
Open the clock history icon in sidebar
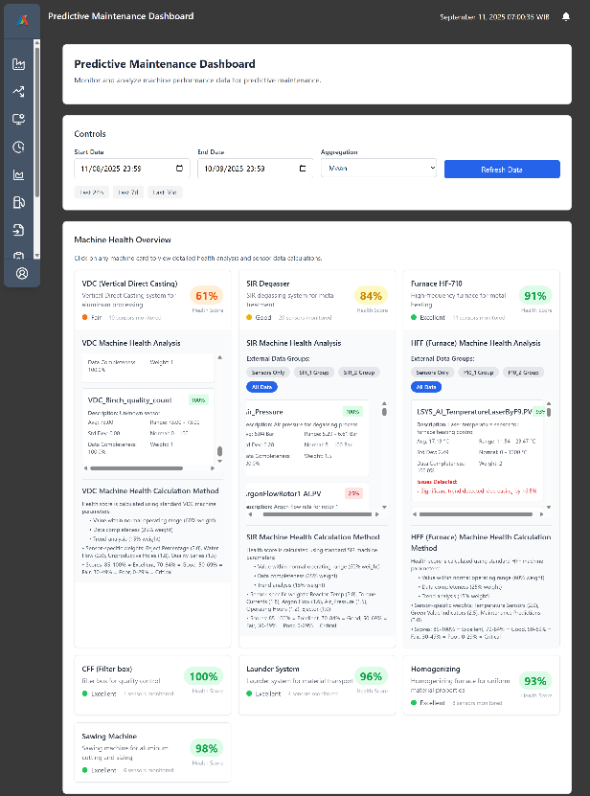coord(18,148)
